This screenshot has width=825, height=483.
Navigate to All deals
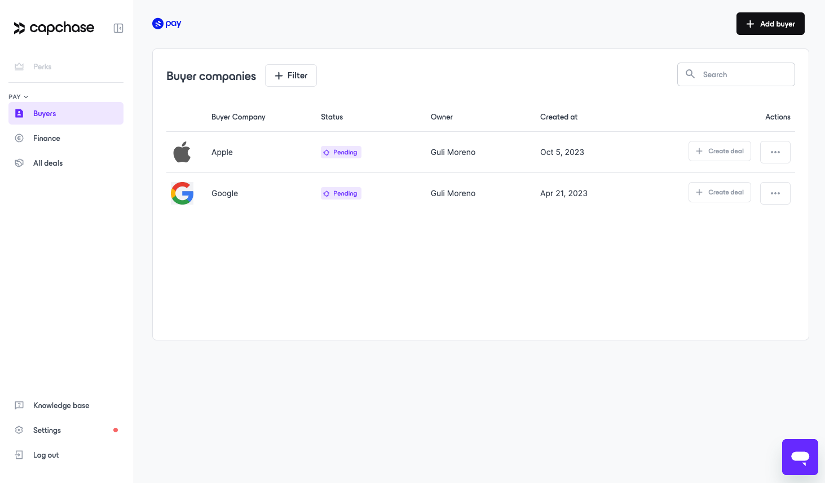point(66,163)
